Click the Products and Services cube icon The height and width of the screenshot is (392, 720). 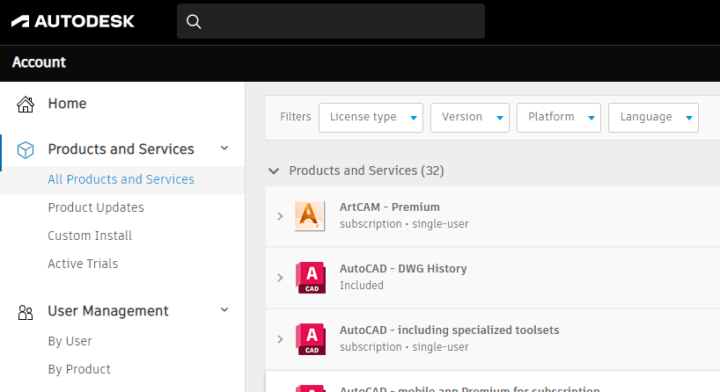[x=26, y=149]
